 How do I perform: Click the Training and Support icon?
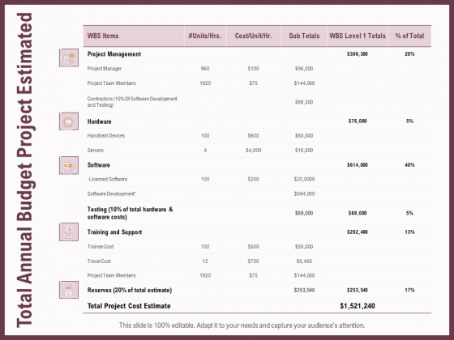tap(69, 232)
